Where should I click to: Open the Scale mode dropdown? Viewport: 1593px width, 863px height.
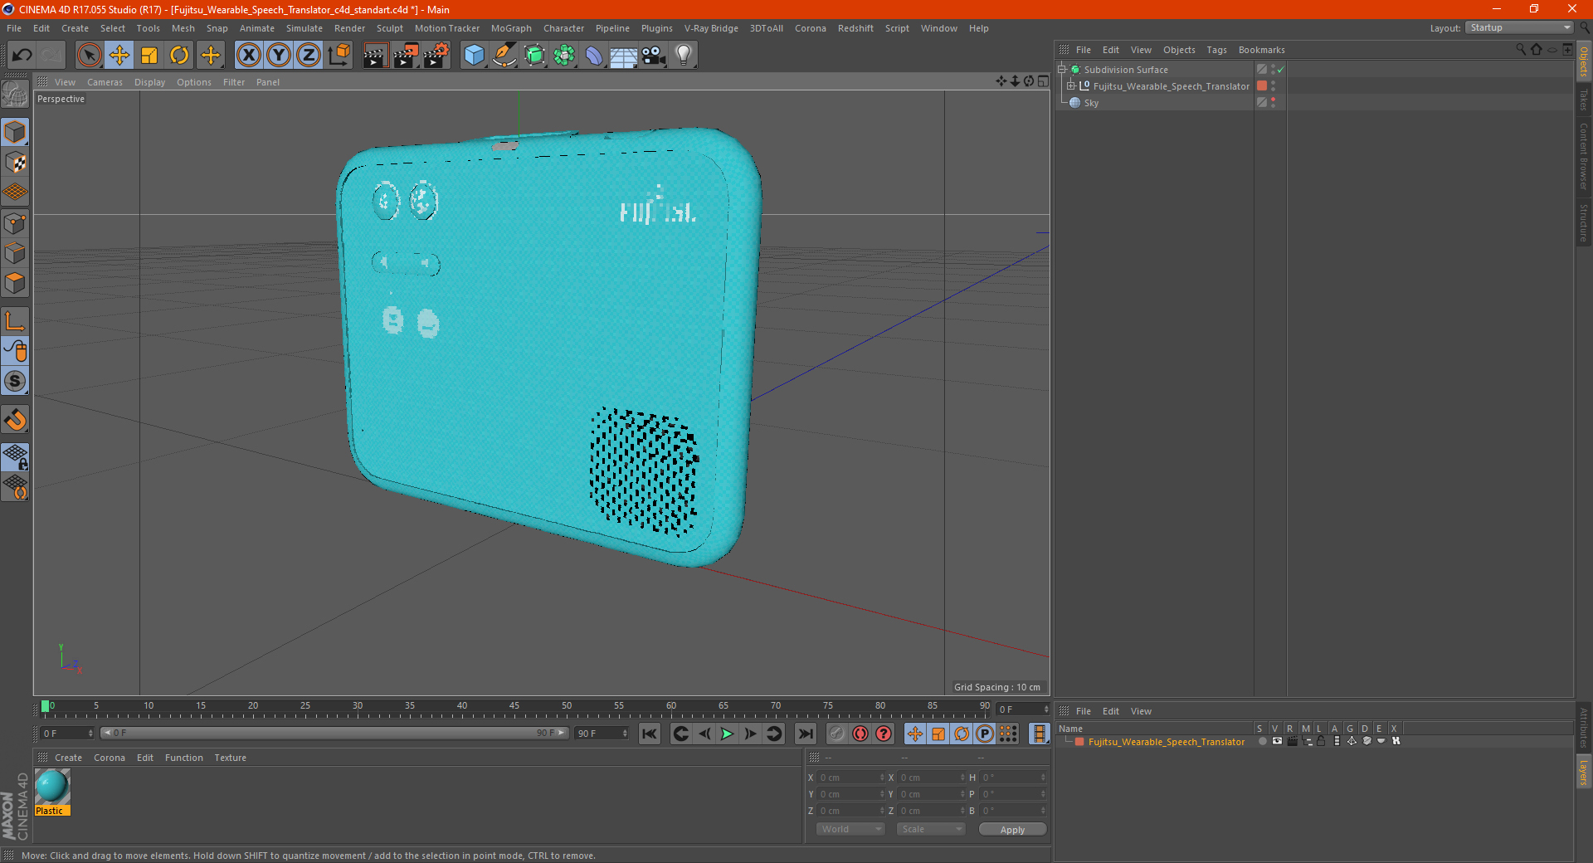[x=931, y=829]
